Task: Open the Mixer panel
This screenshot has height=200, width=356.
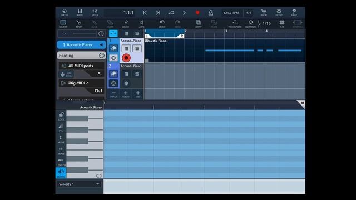Action: point(95,12)
